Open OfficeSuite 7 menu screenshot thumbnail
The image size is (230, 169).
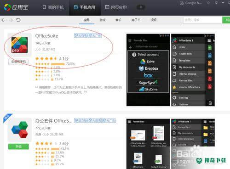[193, 70]
